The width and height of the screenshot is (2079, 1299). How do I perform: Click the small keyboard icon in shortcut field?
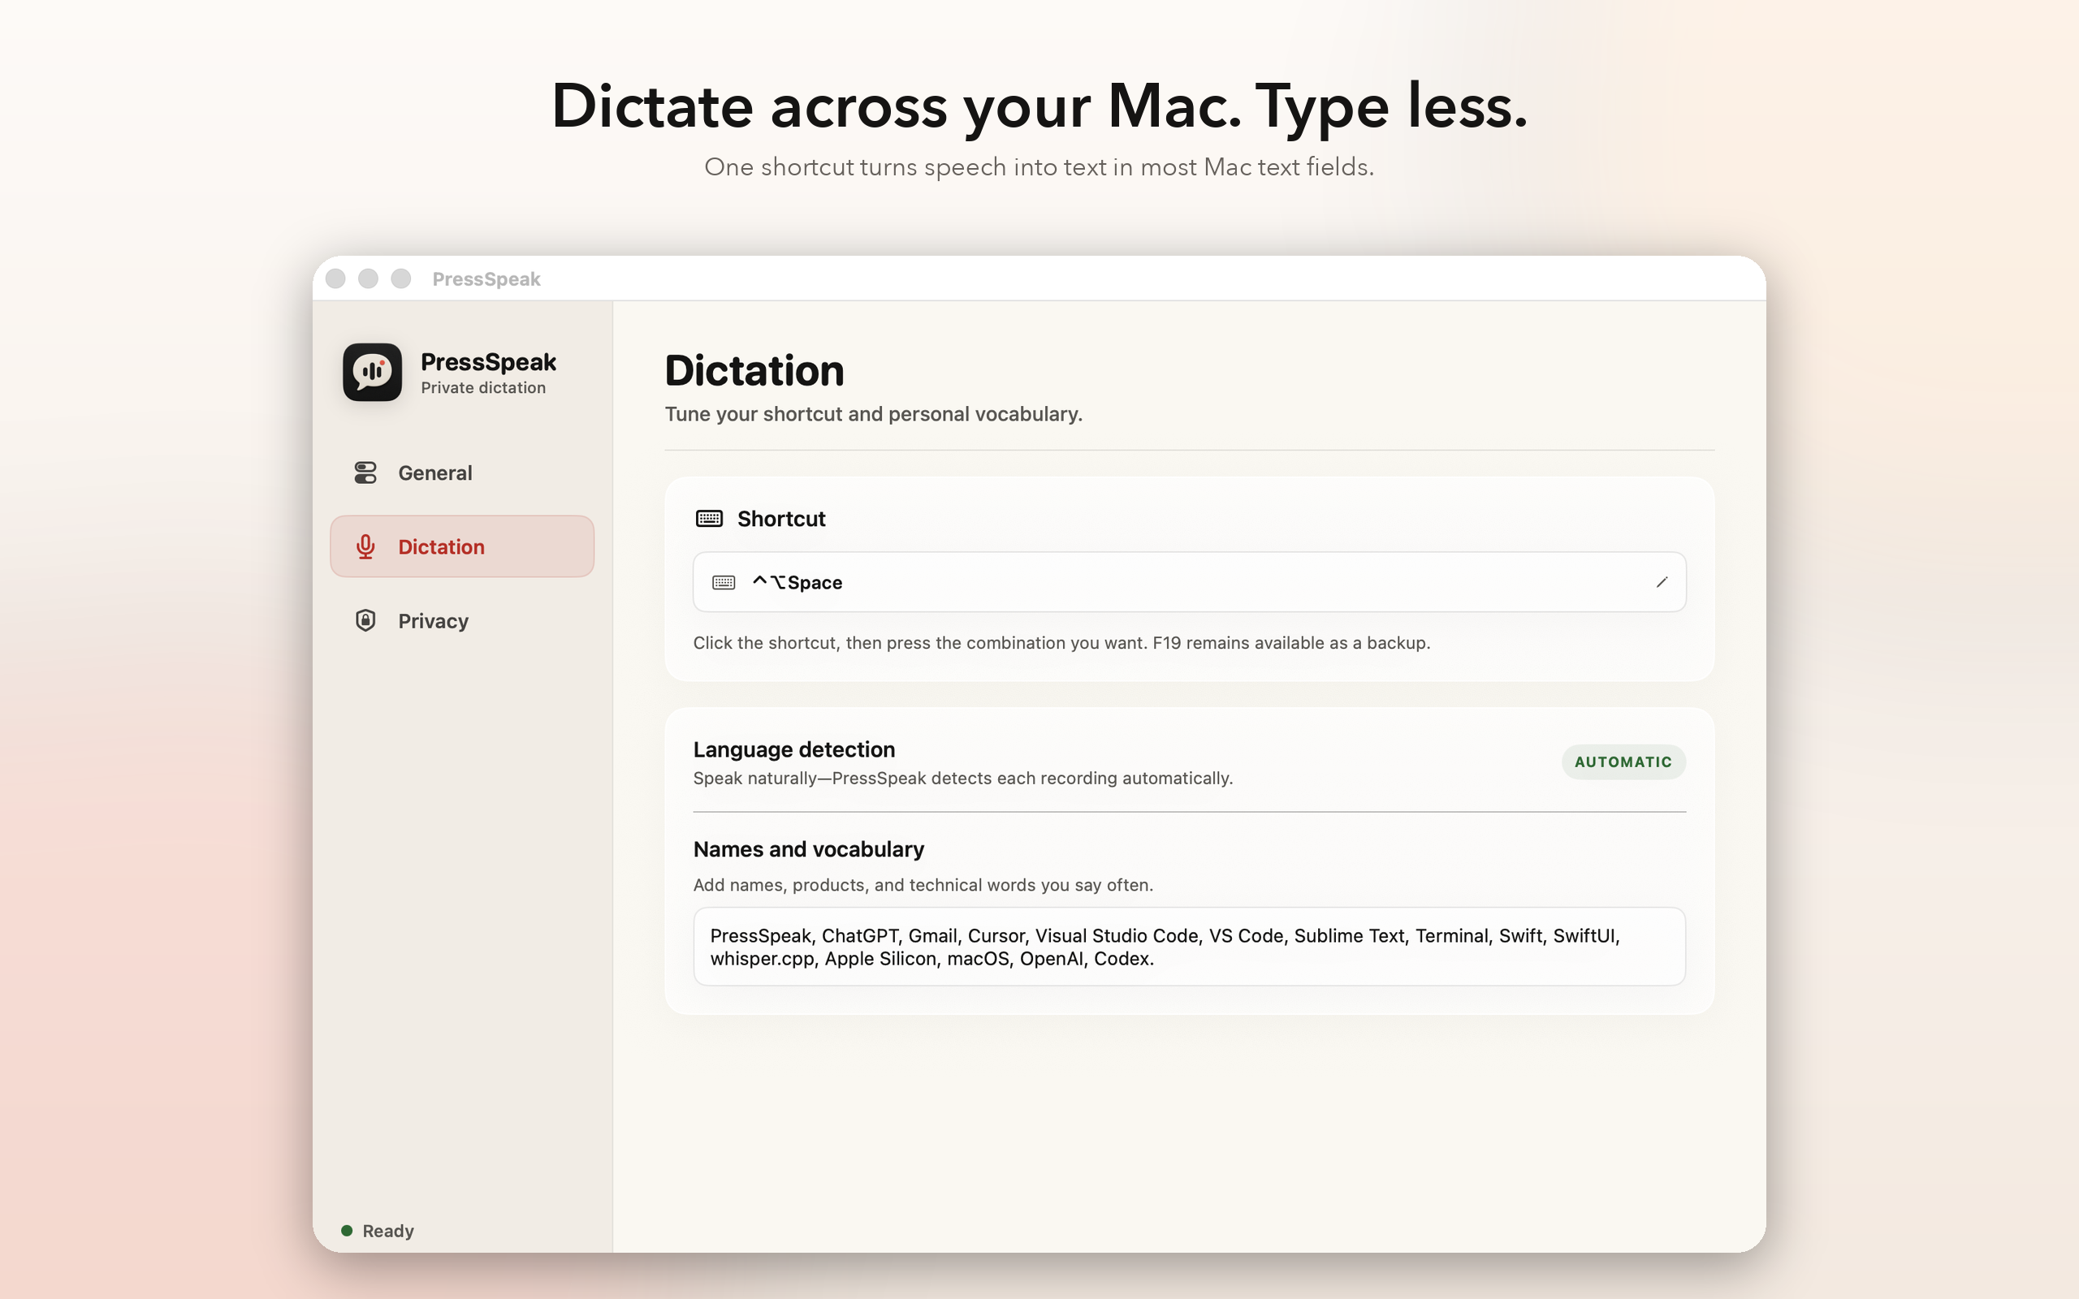724,582
